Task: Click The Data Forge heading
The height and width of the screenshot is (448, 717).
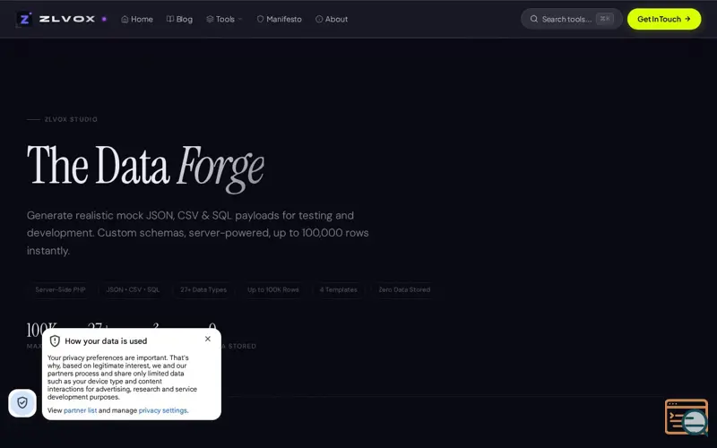Action: 145,168
